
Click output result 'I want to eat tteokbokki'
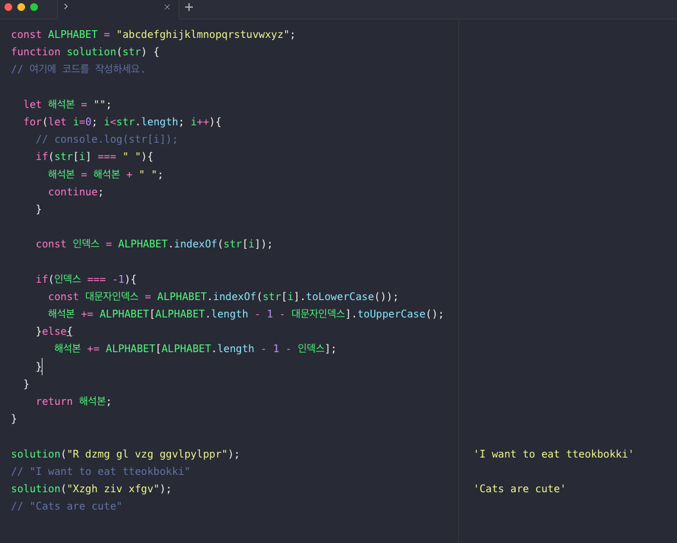click(x=554, y=454)
